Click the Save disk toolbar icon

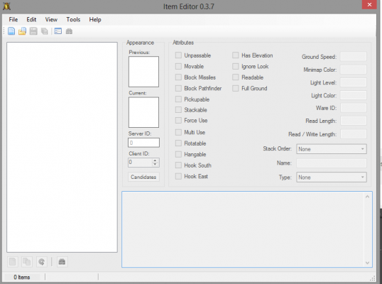pyautogui.click(x=33, y=31)
